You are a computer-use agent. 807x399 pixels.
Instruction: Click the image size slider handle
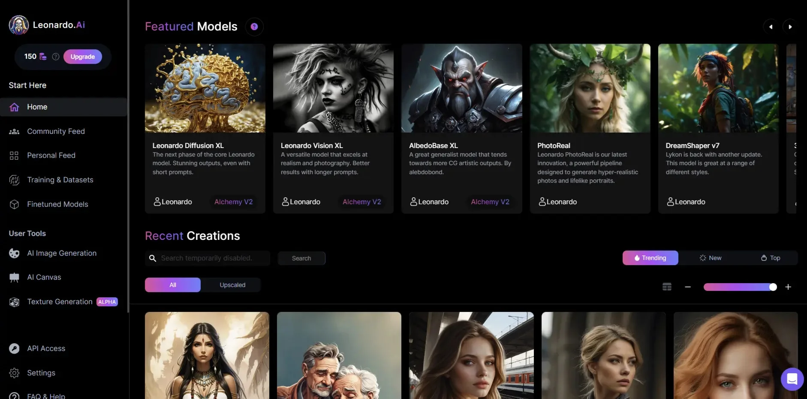pos(773,287)
